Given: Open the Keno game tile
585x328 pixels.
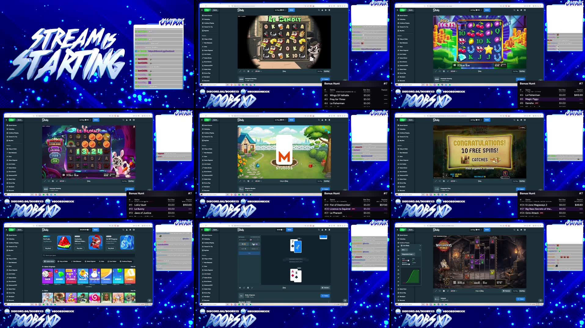Looking at the screenshot, I should coord(118,276).
